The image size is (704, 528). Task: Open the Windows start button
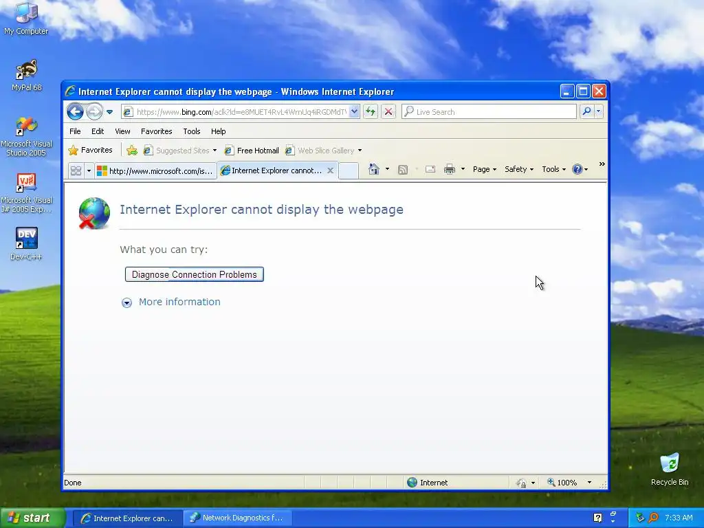point(33,518)
